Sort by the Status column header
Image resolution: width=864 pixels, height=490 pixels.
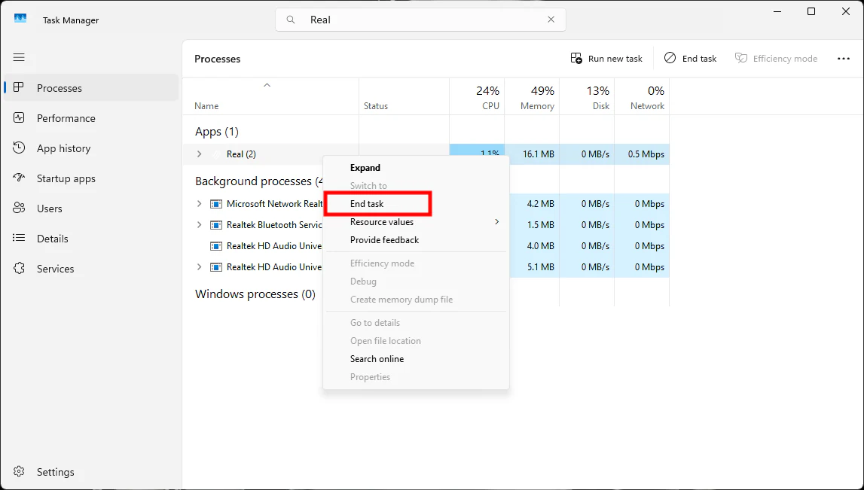[x=404, y=97]
